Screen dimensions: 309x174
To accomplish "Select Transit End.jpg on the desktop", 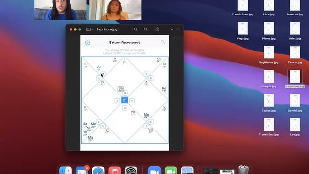I will coord(268,127).
